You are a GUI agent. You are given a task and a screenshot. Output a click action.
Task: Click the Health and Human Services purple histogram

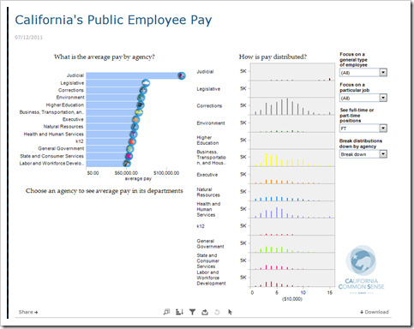pos(292,209)
